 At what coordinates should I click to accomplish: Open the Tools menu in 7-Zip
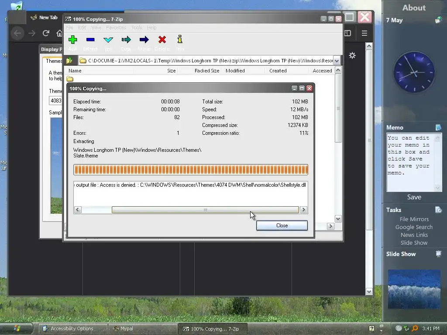click(x=137, y=27)
